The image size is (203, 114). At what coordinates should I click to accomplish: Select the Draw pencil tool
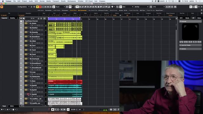[x=82, y=7]
